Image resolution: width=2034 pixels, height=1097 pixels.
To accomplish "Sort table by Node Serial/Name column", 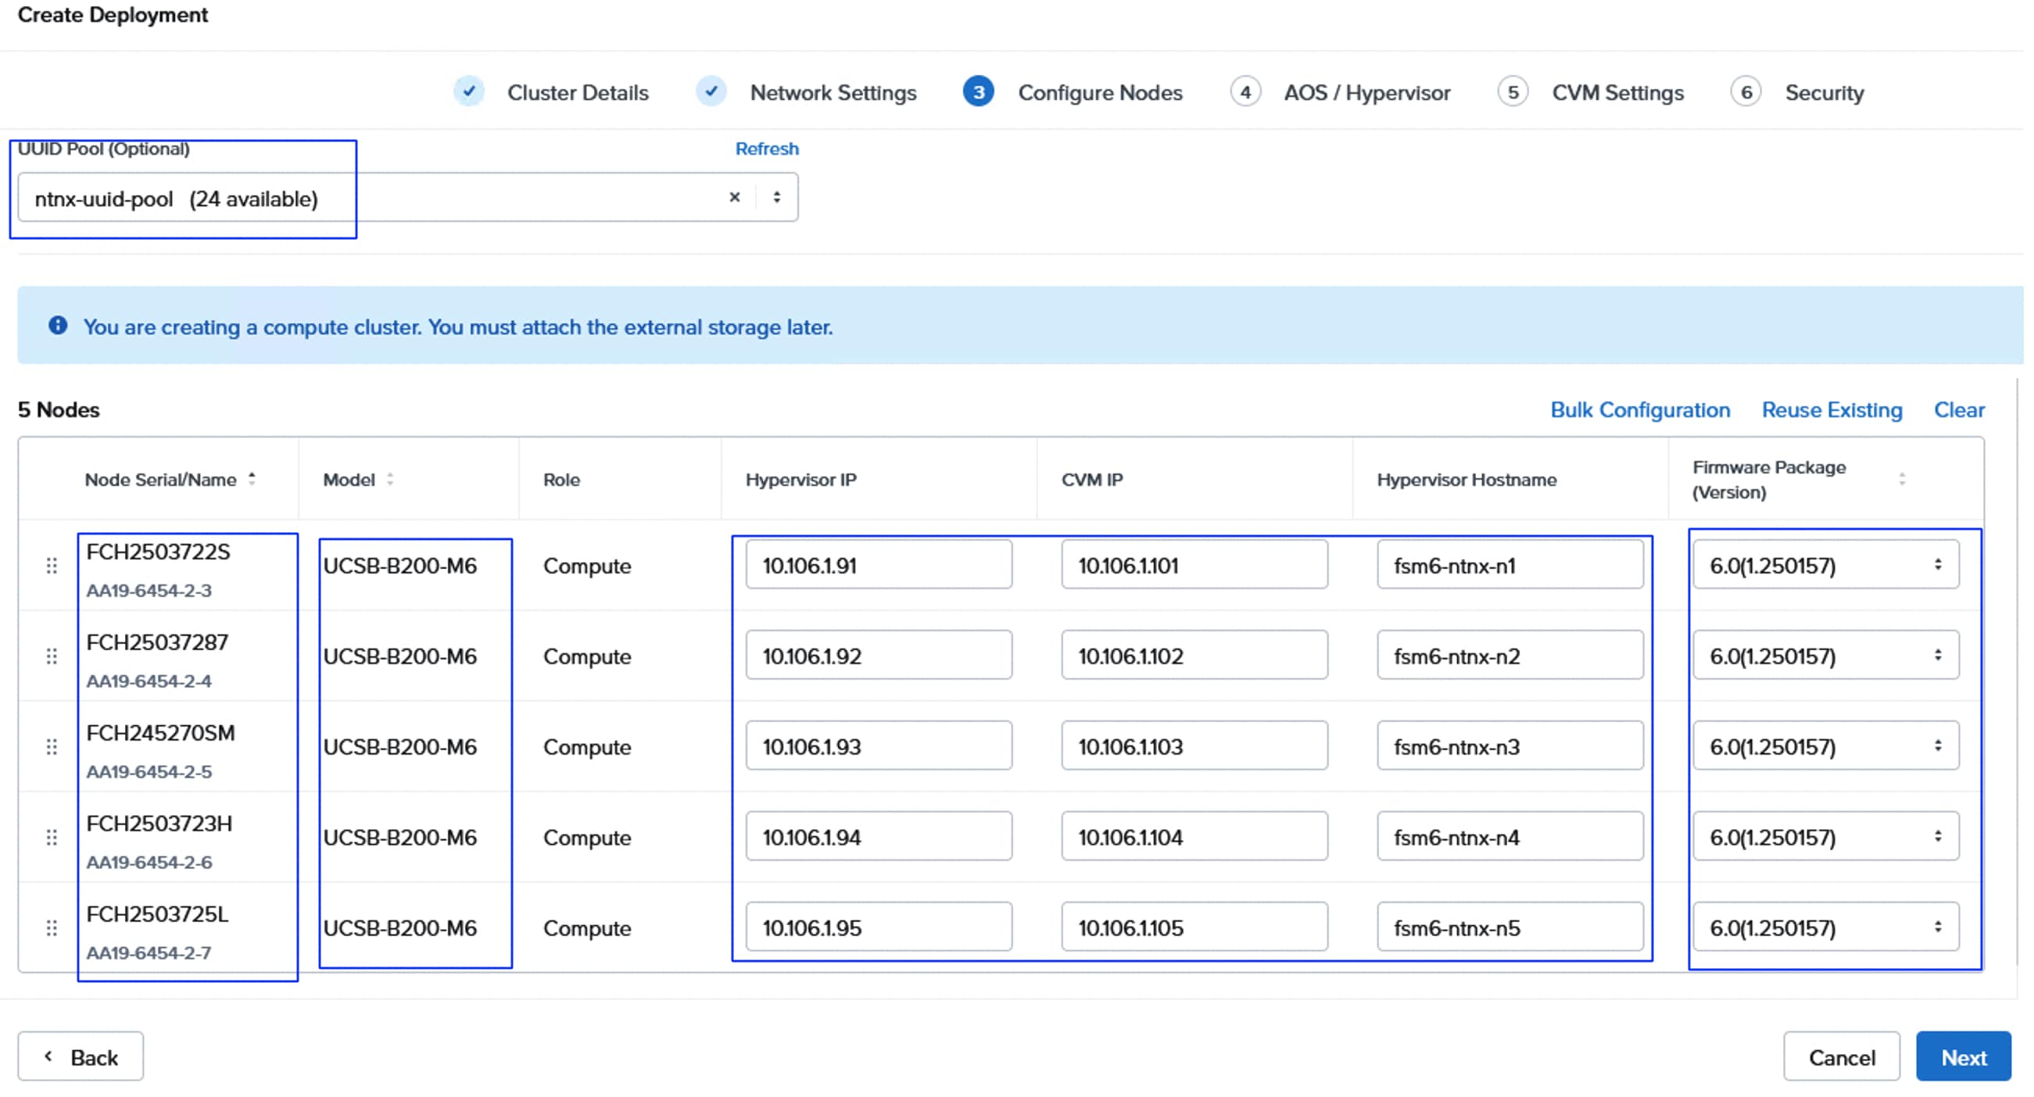I will point(252,481).
